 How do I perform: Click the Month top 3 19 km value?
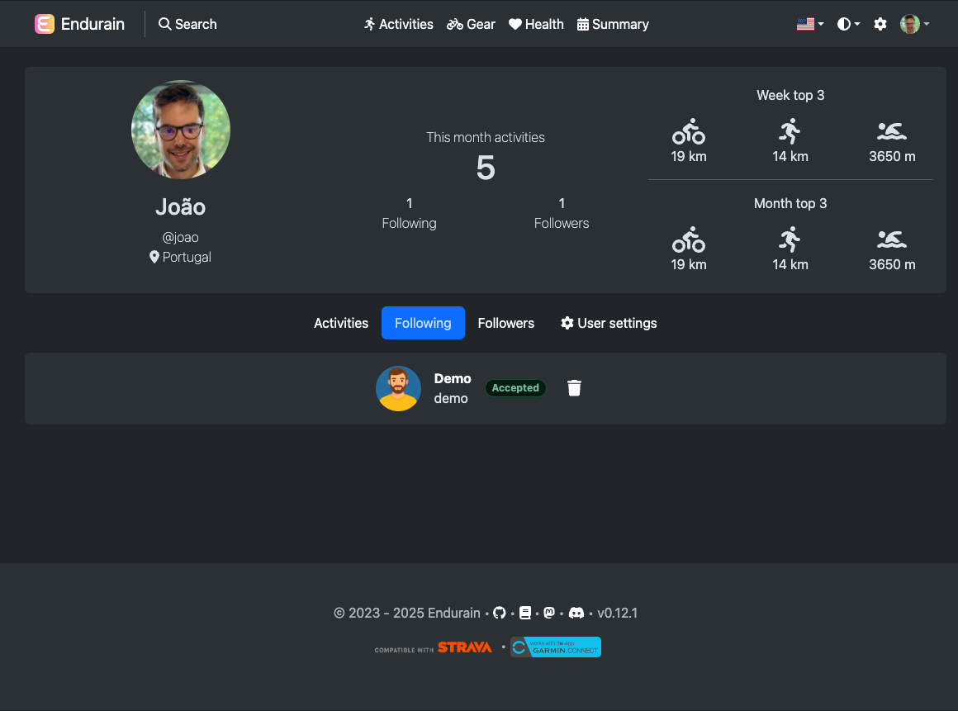[x=689, y=264]
